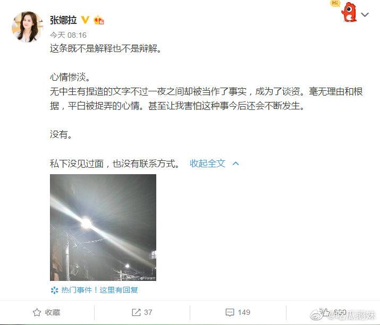Click the collapse up-arrow chevron
Viewport: 380px width, 325px height.
(235, 164)
